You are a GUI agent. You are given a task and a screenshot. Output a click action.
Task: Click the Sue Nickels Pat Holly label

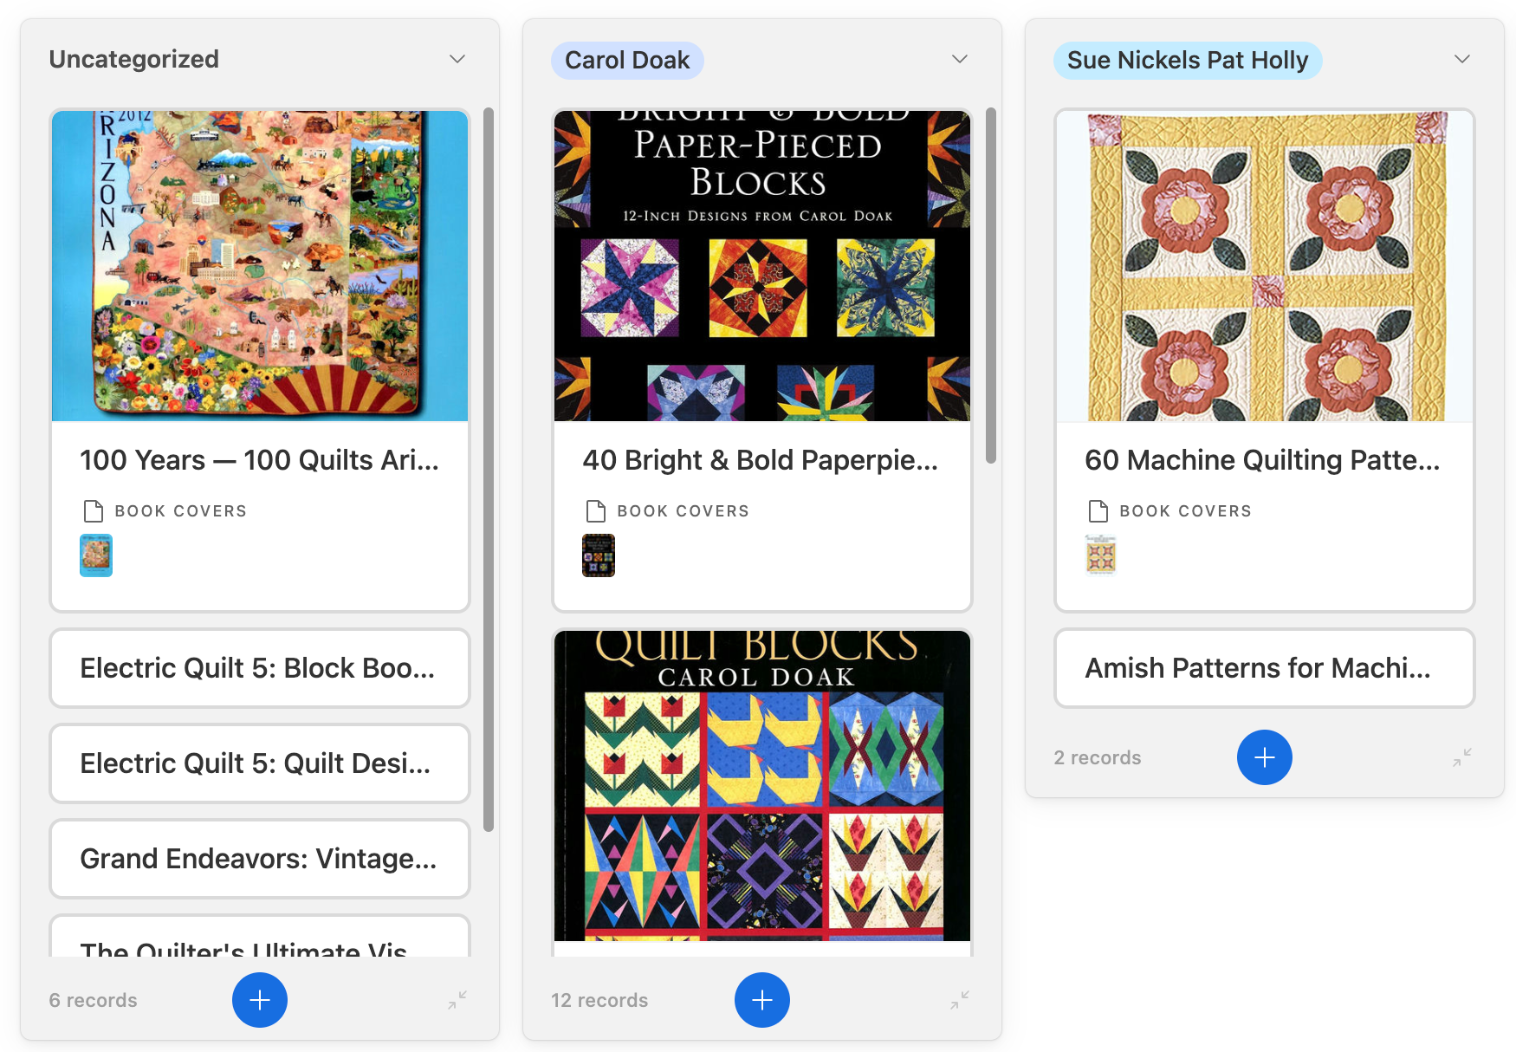(x=1187, y=61)
